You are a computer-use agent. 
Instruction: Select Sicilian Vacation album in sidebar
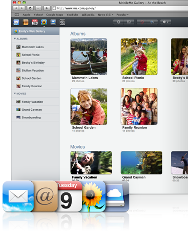pyautogui.click(x=35, y=71)
